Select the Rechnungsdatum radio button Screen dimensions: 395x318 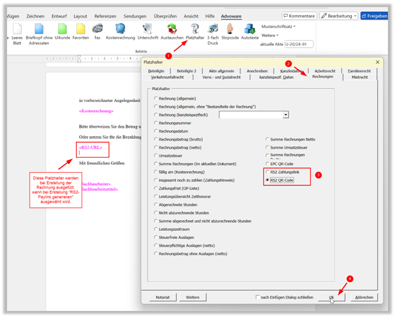point(156,131)
